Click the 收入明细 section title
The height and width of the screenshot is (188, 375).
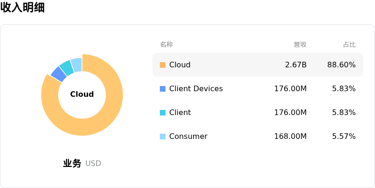click(22, 7)
